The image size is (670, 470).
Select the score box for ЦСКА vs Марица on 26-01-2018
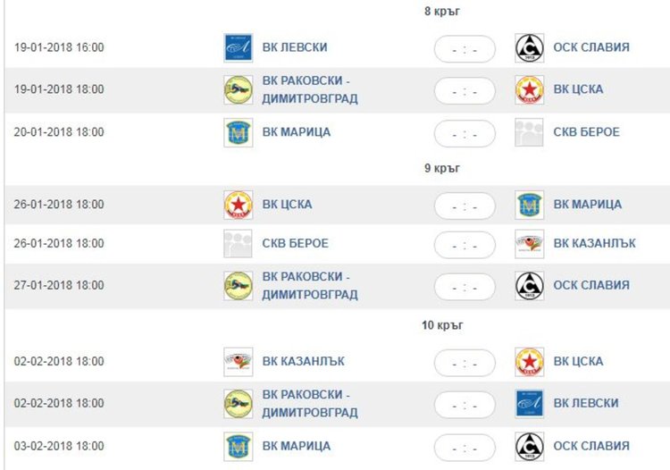click(x=465, y=206)
